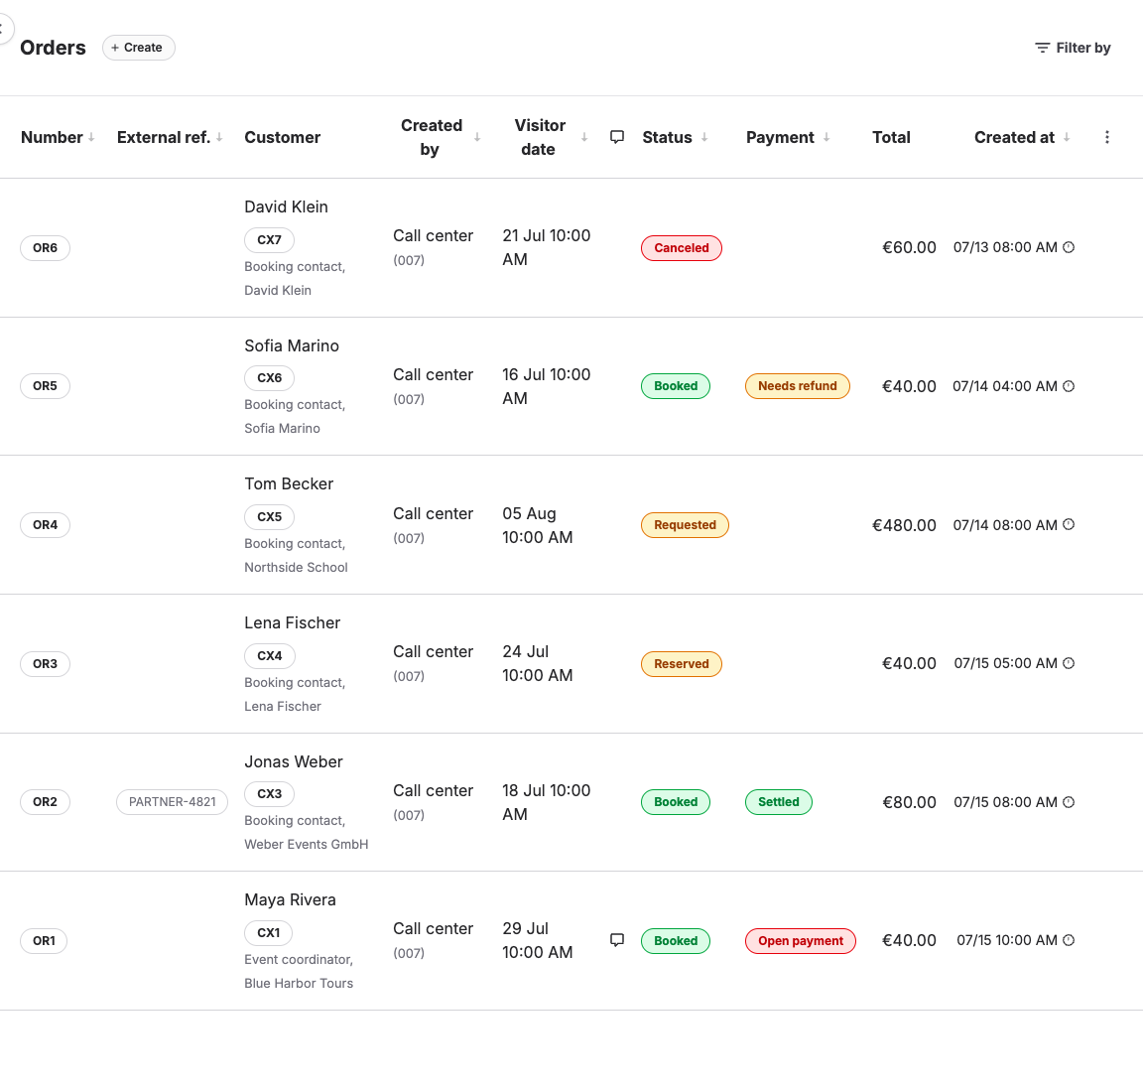Viewport: 1143px width, 1092px height.
Task: Click Booked status on Maya Rivera's order
Action: (x=676, y=941)
